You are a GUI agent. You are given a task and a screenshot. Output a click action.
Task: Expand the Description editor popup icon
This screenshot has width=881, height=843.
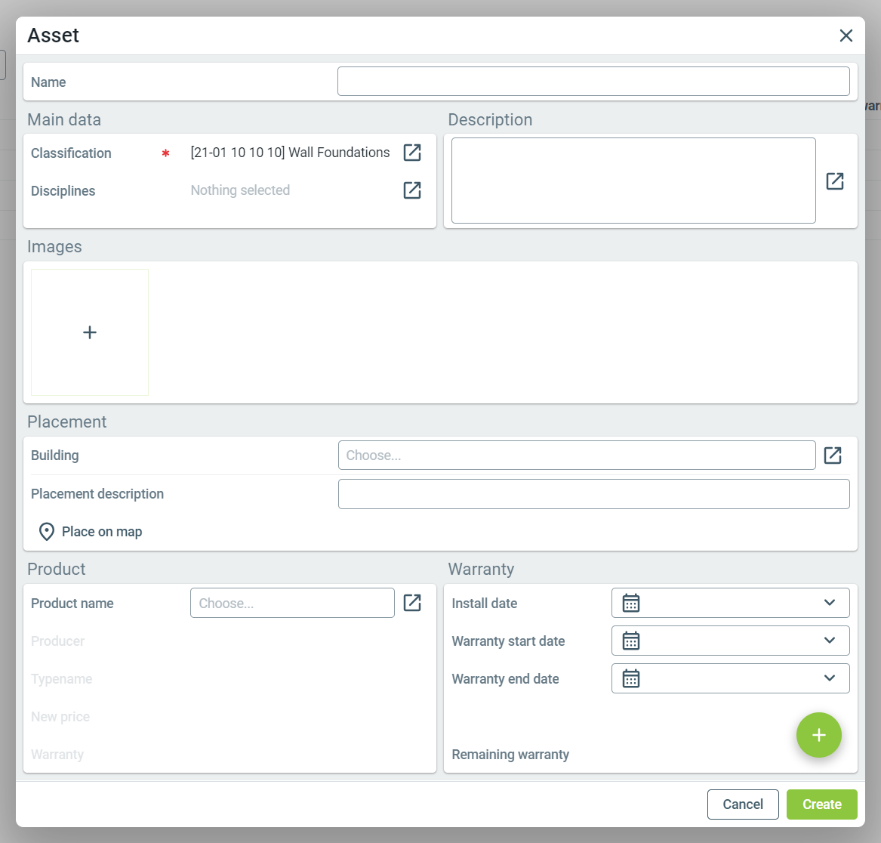[835, 181]
